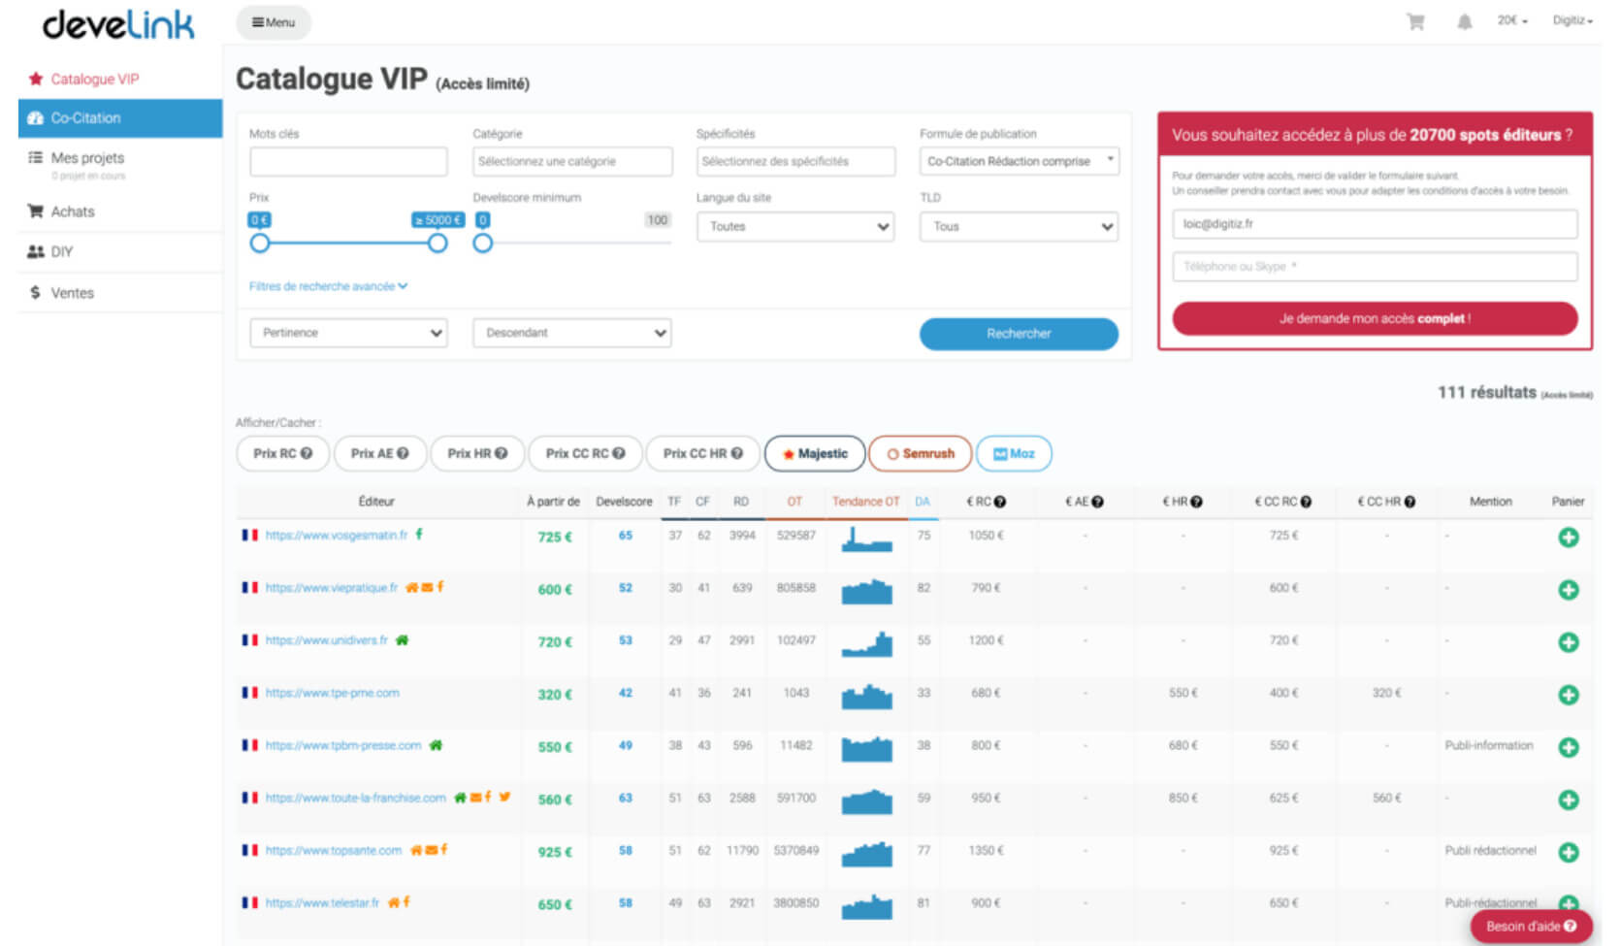The width and height of the screenshot is (1620, 946).
Task: Toggle the Moz metrics column
Action: pyautogui.click(x=1014, y=453)
